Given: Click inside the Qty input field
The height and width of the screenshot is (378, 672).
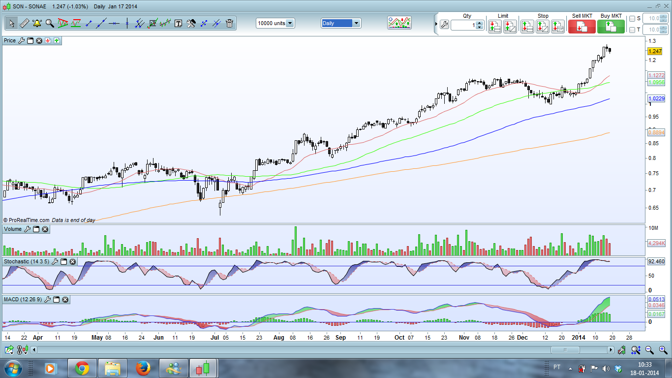Looking at the screenshot, I should 463,25.
